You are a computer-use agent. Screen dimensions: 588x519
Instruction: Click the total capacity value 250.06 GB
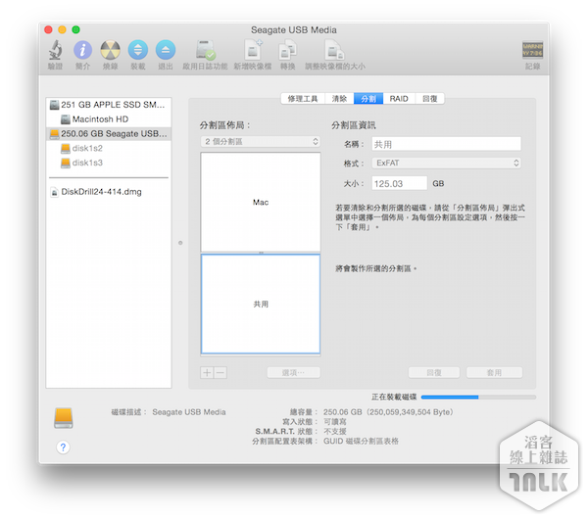[388, 412]
